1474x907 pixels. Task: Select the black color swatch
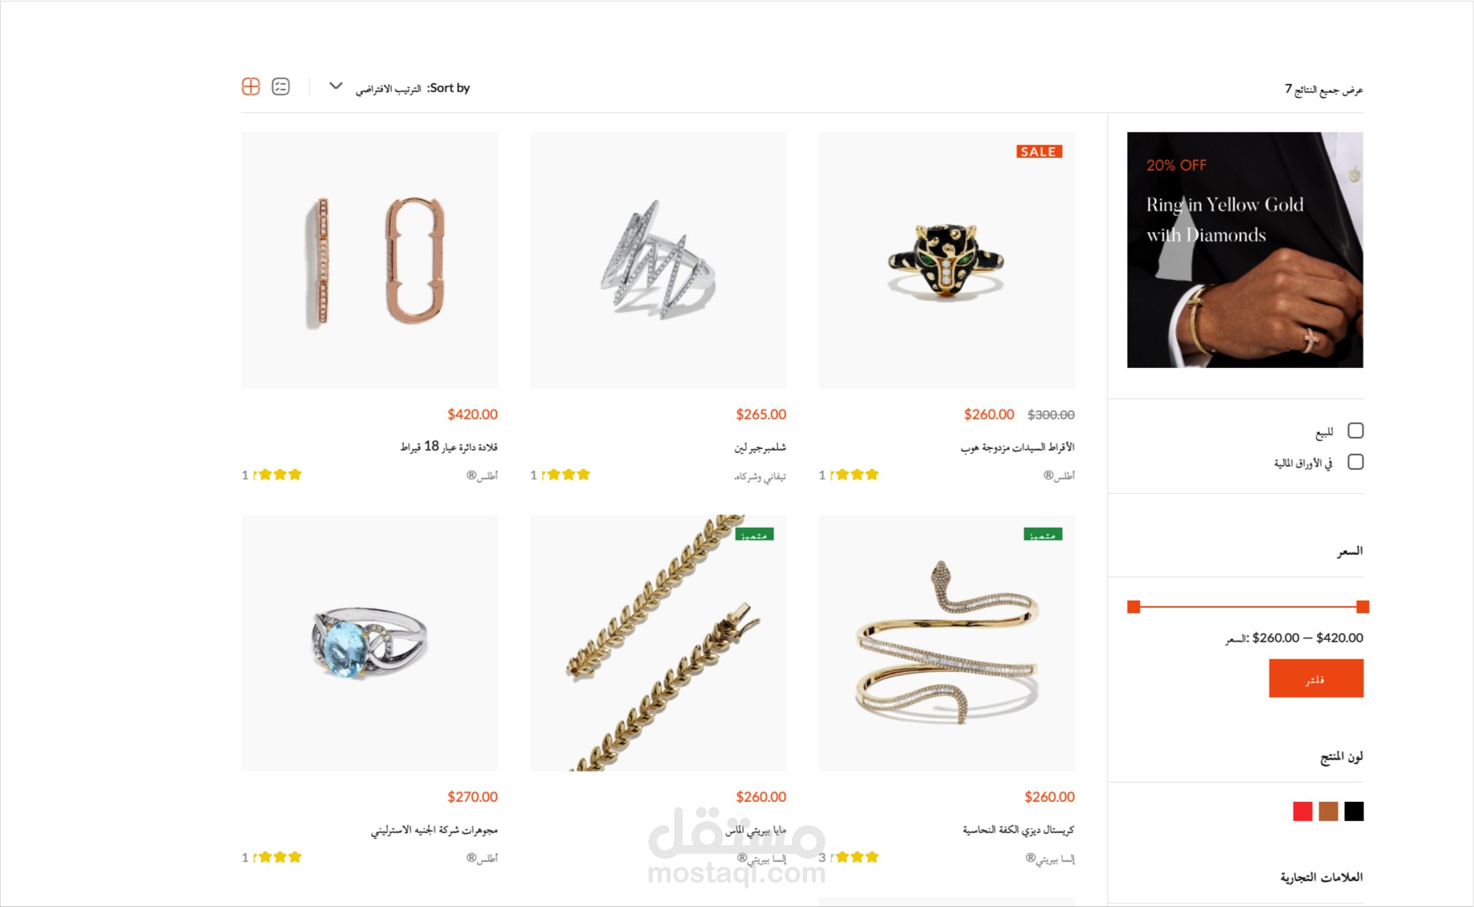[1354, 812]
